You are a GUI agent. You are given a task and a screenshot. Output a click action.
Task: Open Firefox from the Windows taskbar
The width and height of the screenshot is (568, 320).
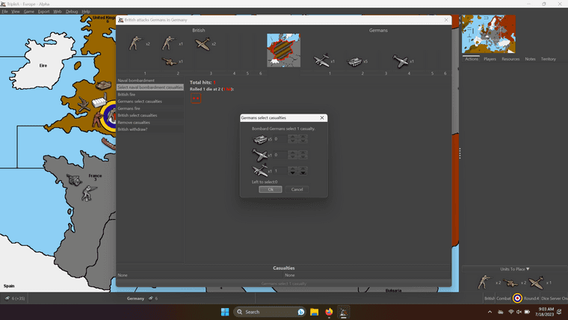click(x=329, y=312)
